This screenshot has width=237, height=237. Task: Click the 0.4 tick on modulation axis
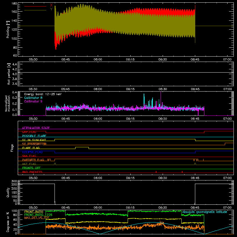click(x=15, y=92)
